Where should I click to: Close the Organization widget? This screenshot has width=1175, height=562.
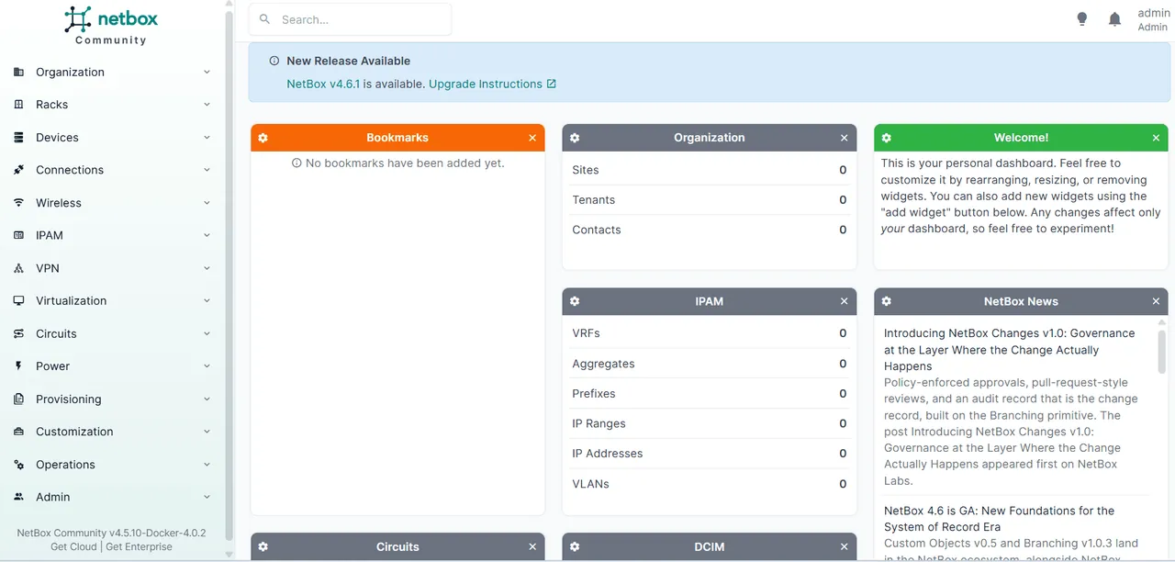click(845, 138)
